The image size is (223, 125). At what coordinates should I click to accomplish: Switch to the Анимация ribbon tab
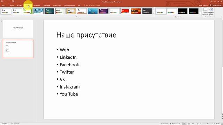click(x=47, y=5)
